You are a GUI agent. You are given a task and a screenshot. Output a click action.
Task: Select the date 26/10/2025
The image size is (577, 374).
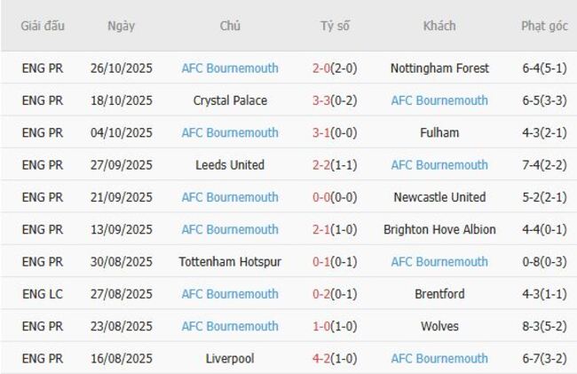point(121,68)
